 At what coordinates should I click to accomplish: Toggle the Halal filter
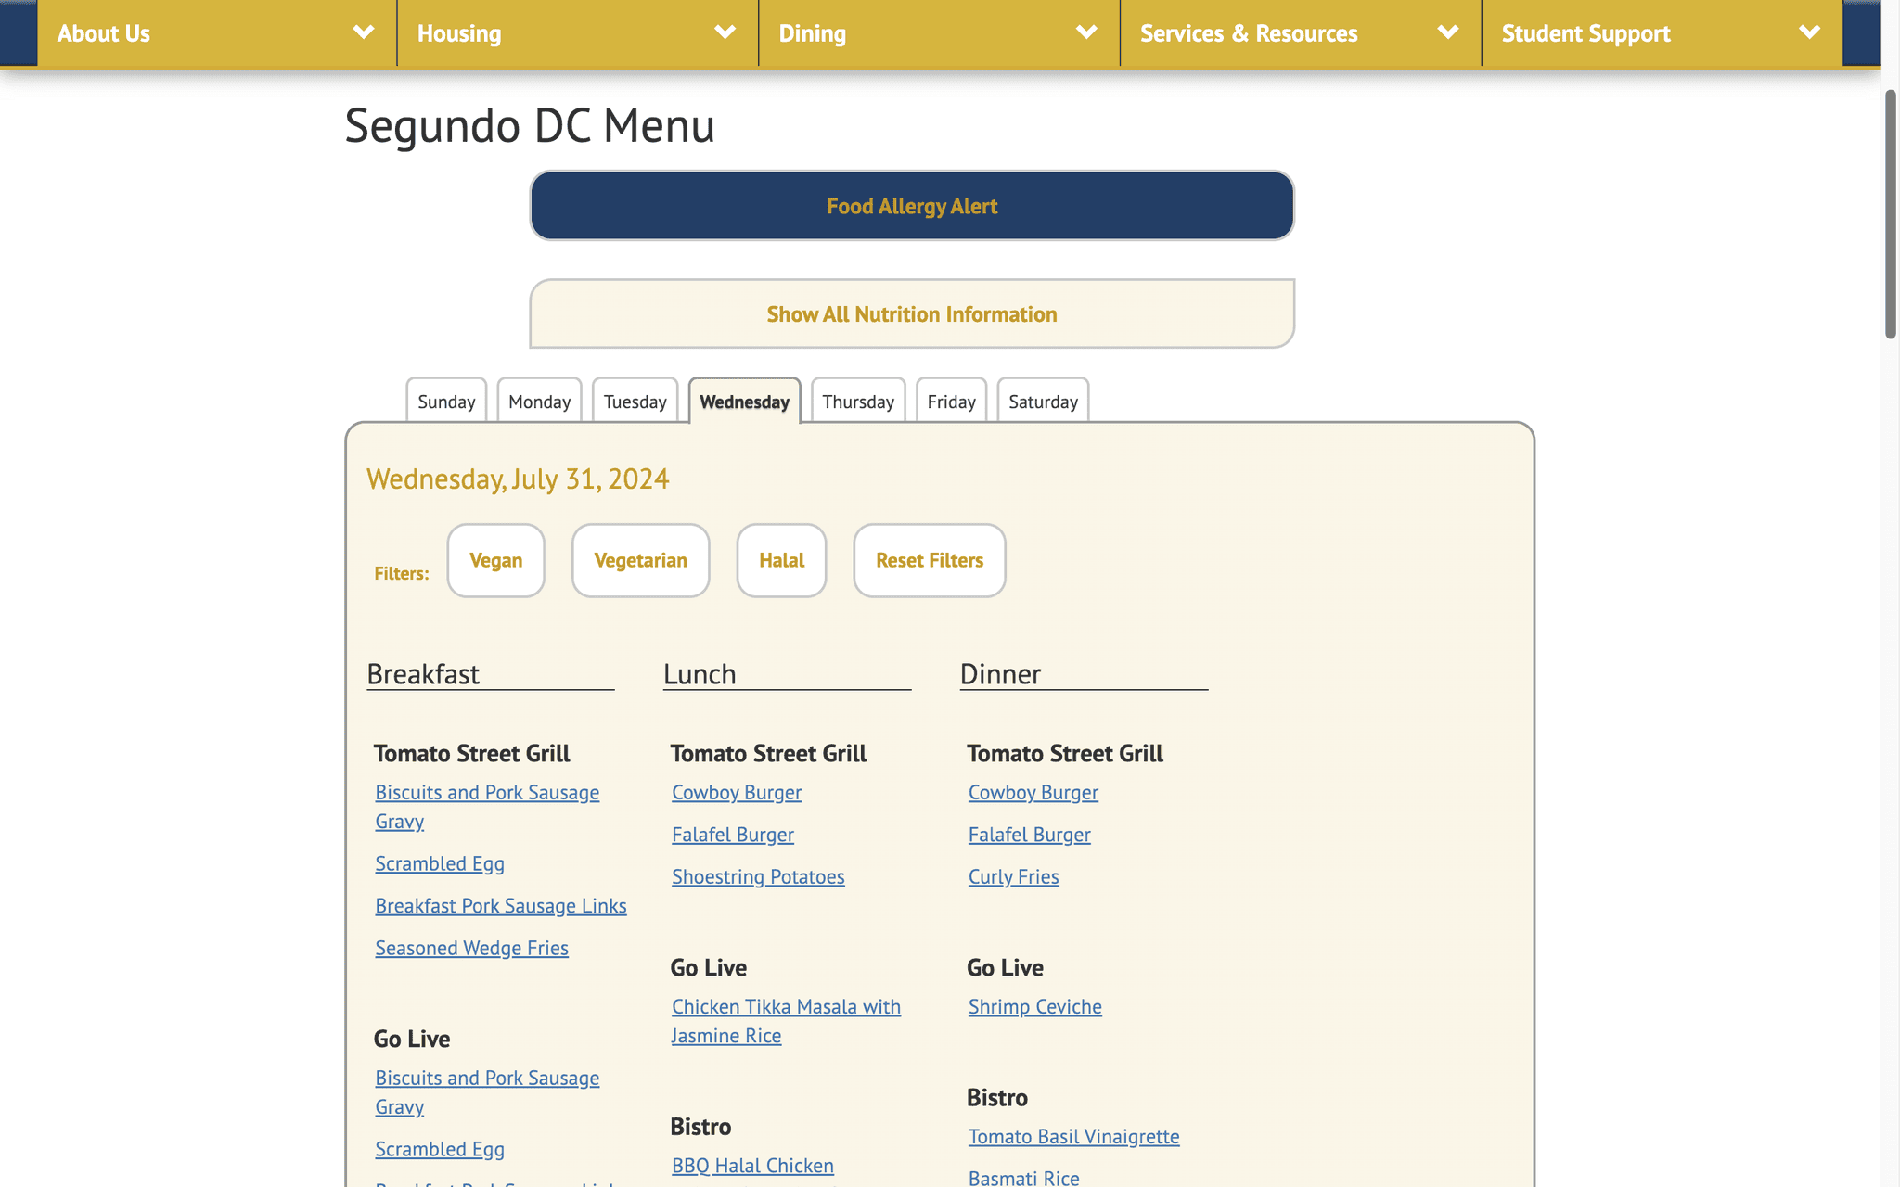coord(781,560)
